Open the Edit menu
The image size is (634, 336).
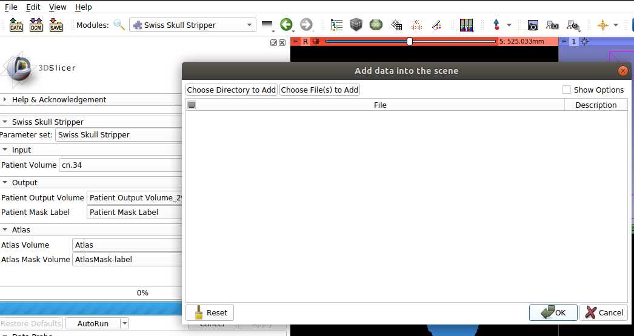(x=33, y=7)
